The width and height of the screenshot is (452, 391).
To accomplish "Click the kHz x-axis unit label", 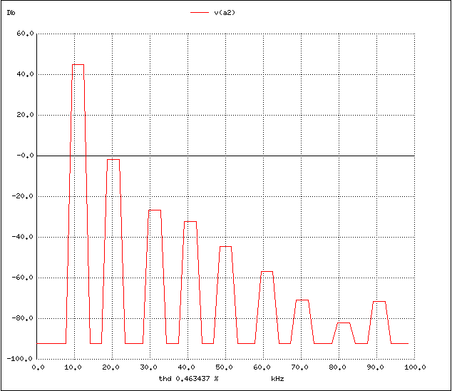I will (277, 379).
